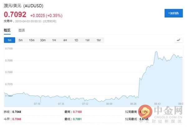Image resolution: width=187 pixels, height=127 pixels.
Task: Click the chart style line icon
Action: [x=178, y=40]
